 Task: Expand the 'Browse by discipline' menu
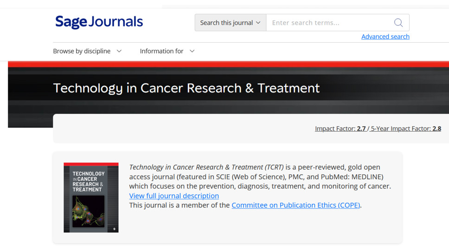pyautogui.click(x=87, y=51)
